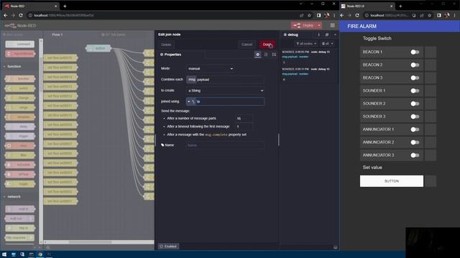Open the debug sidebar tab
Screen dimensions: 460x258
290,34
